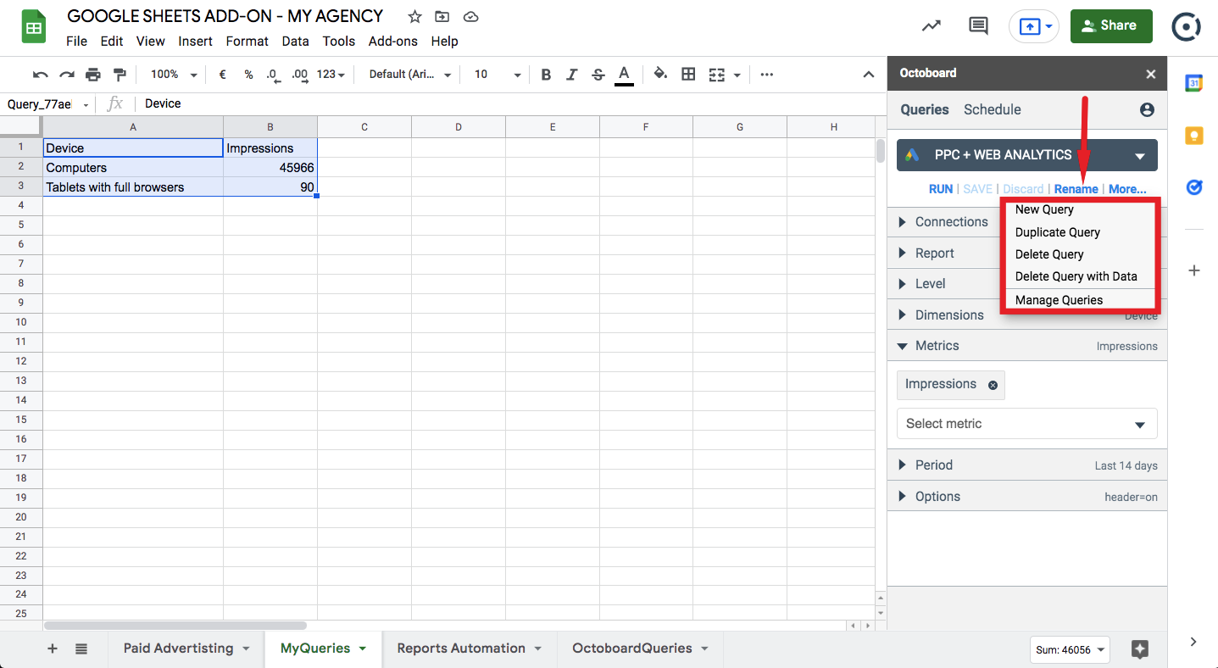Click the redo icon in toolbar
The height and width of the screenshot is (668, 1218).
[67, 75]
